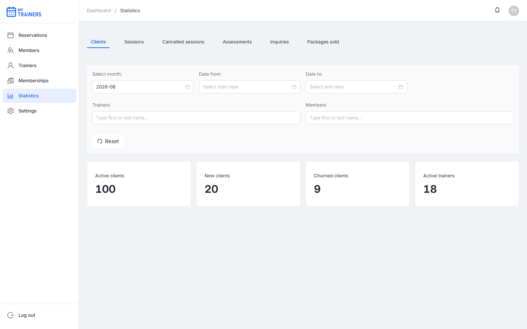
Task: Open the Select month picker showing 2026-08
Action: click(143, 87)
